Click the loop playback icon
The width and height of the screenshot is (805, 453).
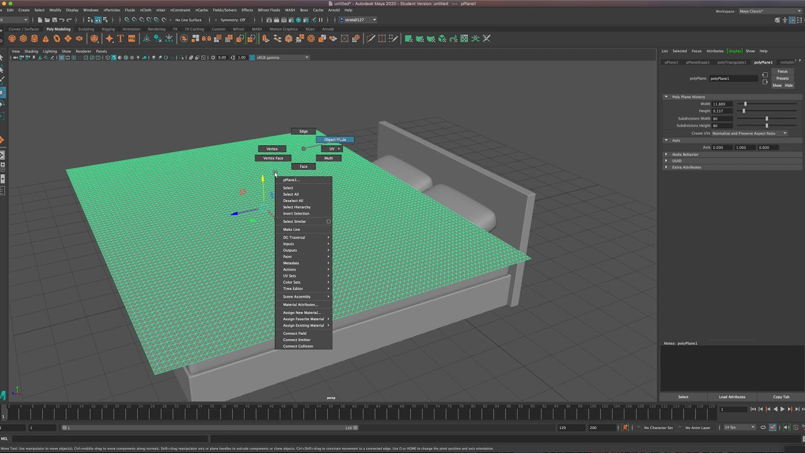point(763,427)
